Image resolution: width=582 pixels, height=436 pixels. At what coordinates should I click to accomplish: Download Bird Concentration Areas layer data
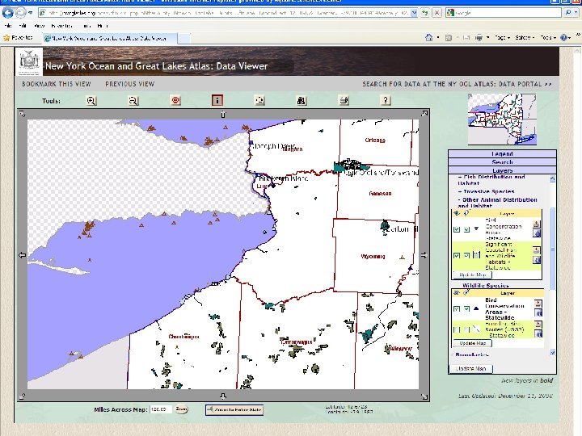tap(537, 224)
